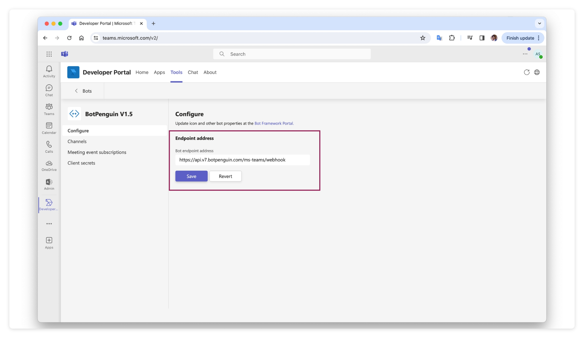This screenshot has height=338, width=584.
Task: Open the Activity bell in the Teams sidebar
Action: click(x=49, y=71)
